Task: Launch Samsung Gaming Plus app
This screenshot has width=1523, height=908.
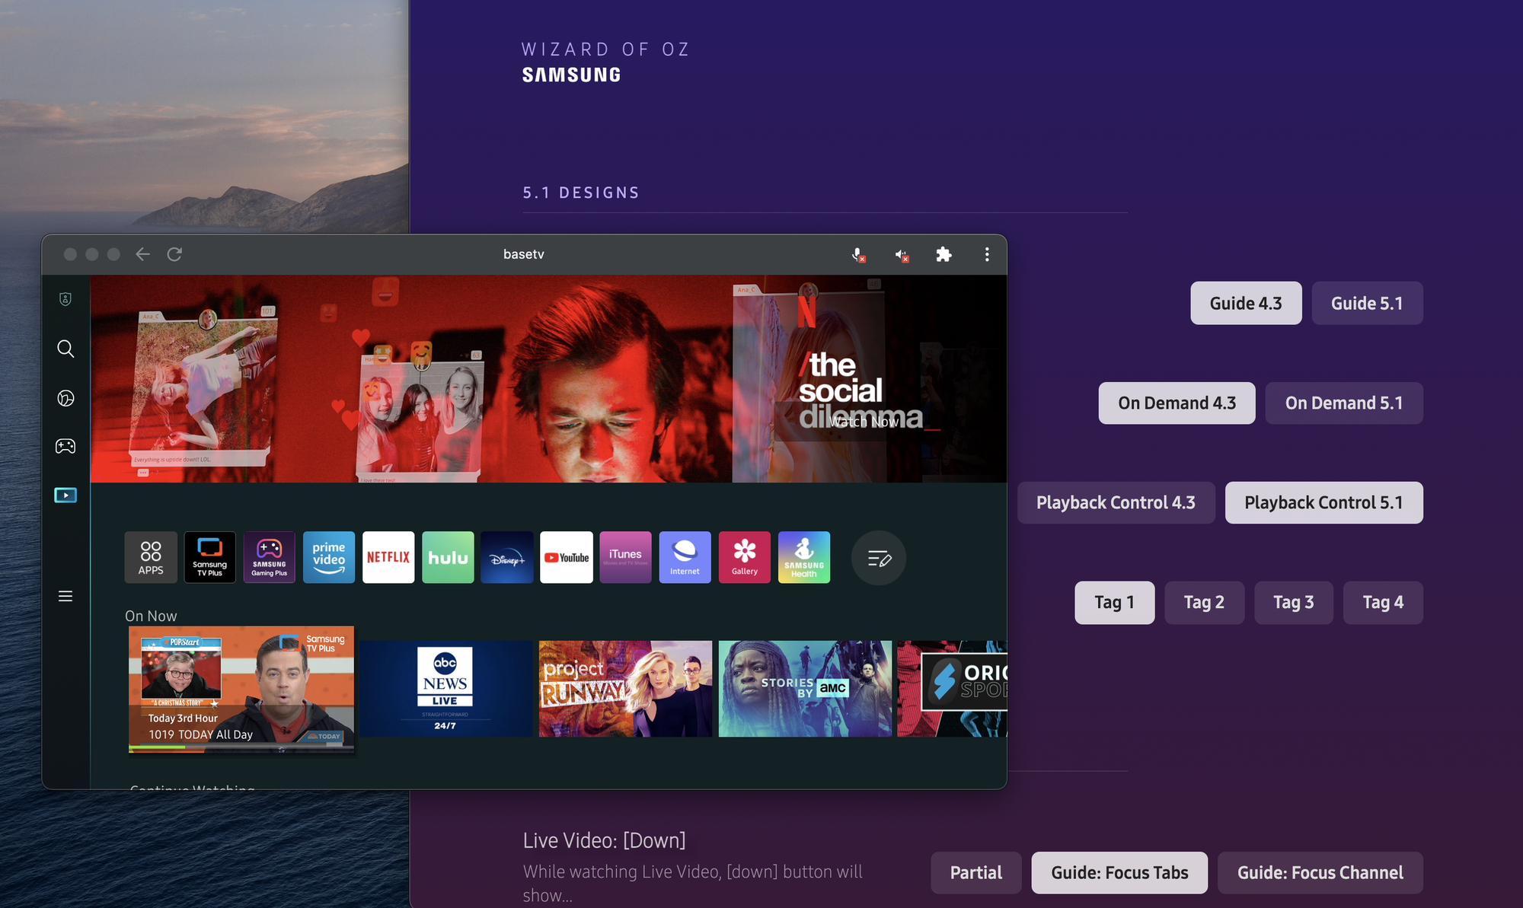Action: click(270, 557)
